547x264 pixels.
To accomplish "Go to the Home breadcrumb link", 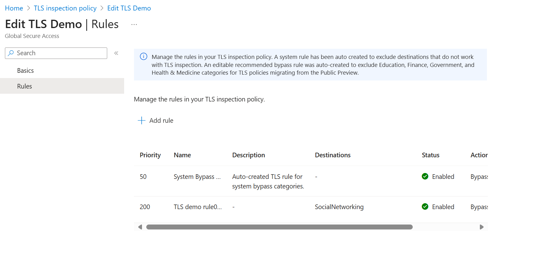I will pos(14,8).
